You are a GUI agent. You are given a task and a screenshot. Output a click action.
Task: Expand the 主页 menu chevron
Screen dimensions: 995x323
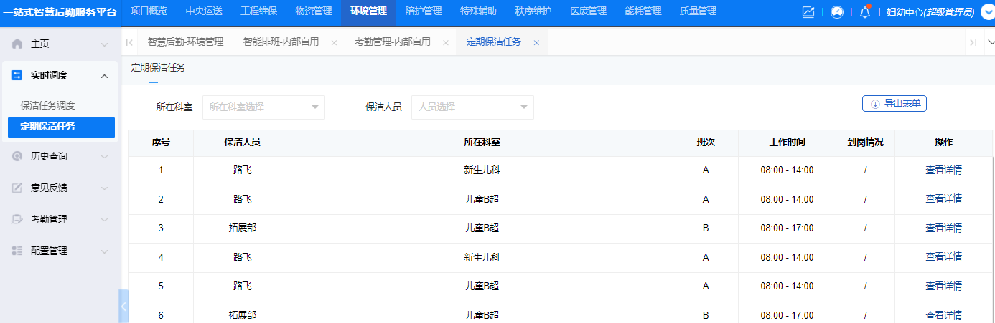(105, 44)
